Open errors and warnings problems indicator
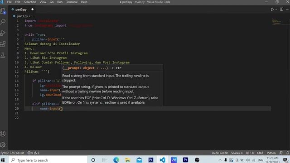The height and width of the screenshot is (163, 290). 33,153
